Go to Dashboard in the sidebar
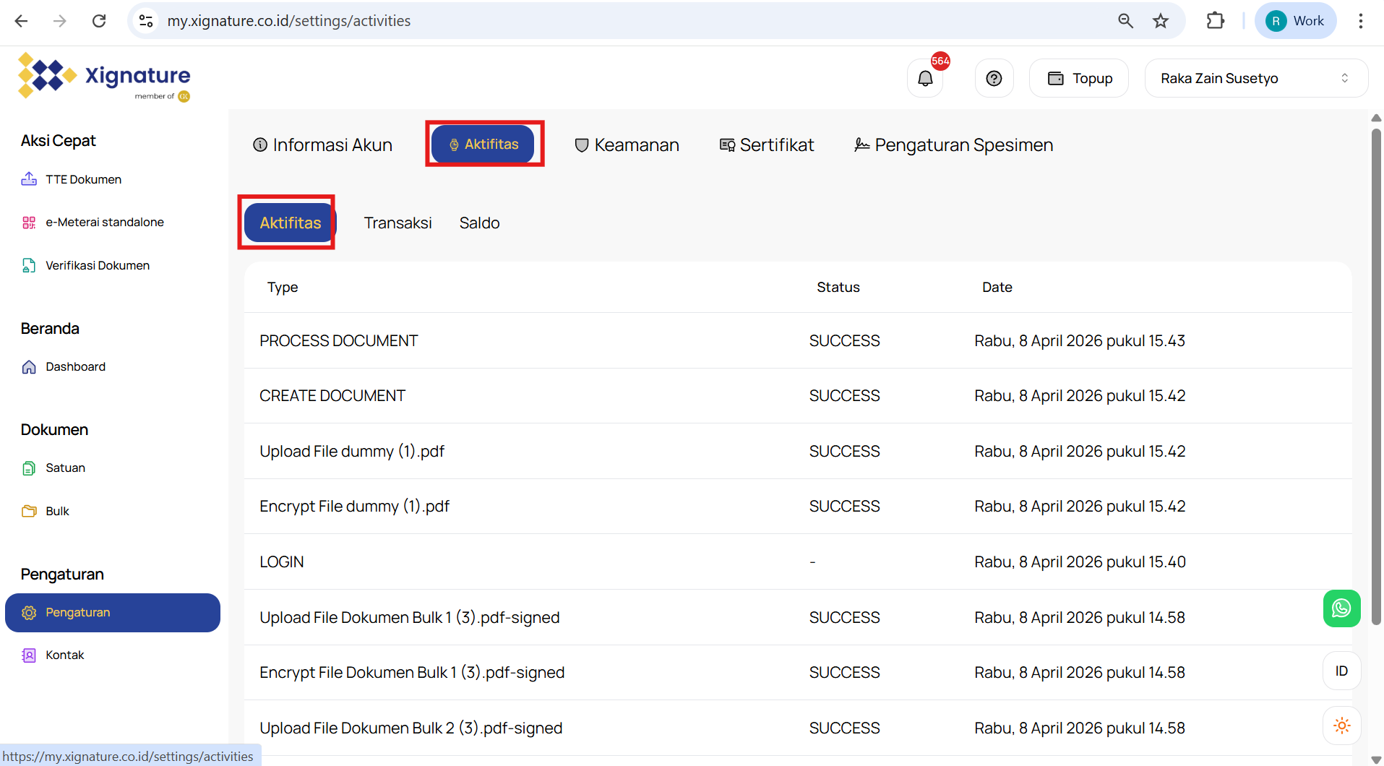Viewport: 1384px width, 766px height. click(x=75, y=366)
